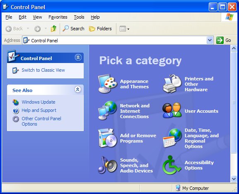239x194 pixels.
Task: Click the My Computer status bar text
Action: (x=196, y=188)
